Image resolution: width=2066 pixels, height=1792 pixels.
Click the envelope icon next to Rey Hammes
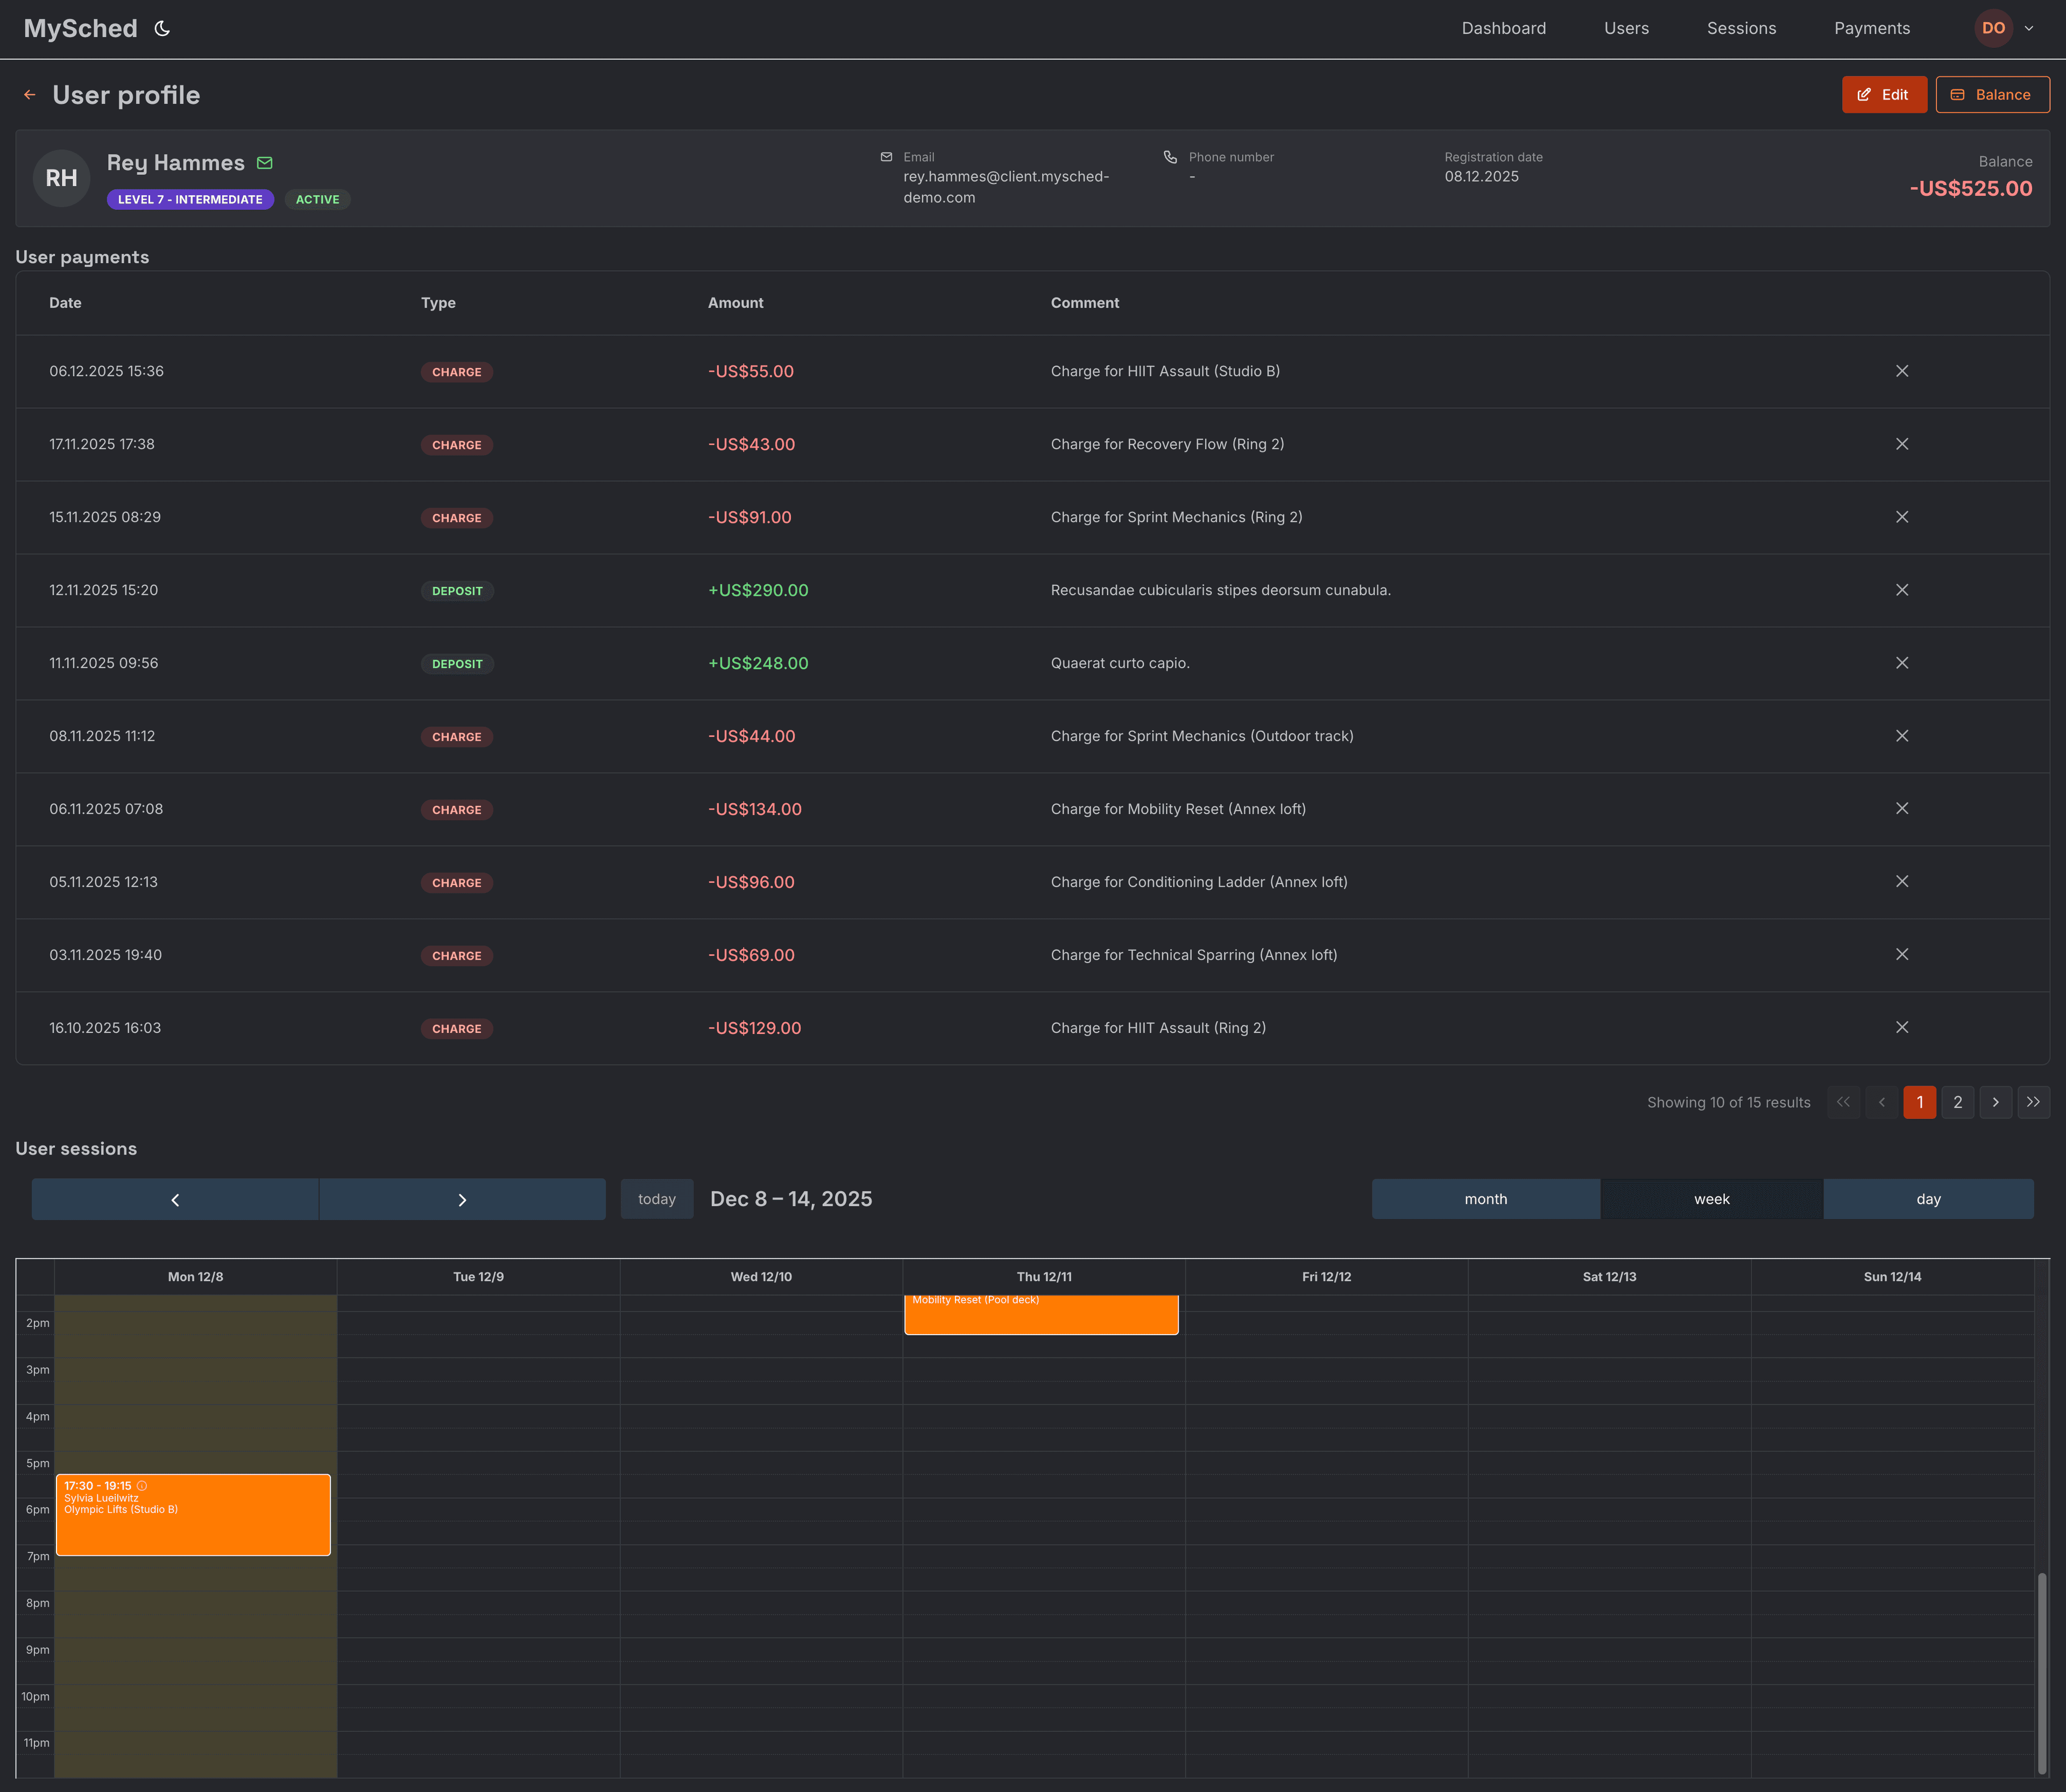[264, 162]
